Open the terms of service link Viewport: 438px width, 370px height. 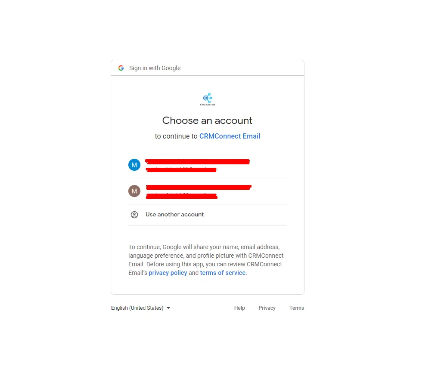(223, 273)
